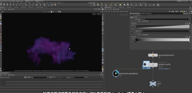This screenshot has height=93, width=192.
Task: Select the File shelf tool
Action: pyautogui.click(x=55, y=5)
